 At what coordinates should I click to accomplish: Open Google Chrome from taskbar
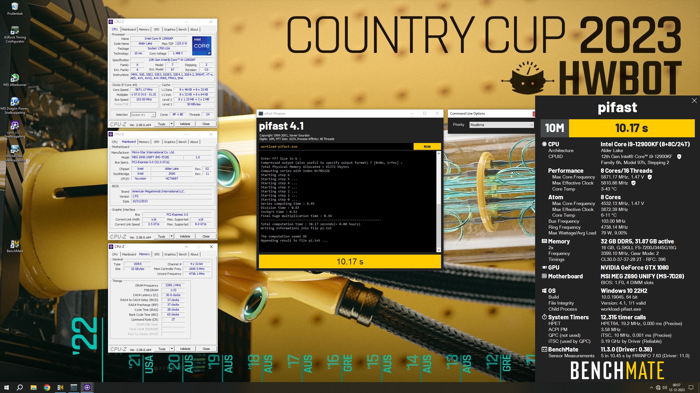coord(47,387)
